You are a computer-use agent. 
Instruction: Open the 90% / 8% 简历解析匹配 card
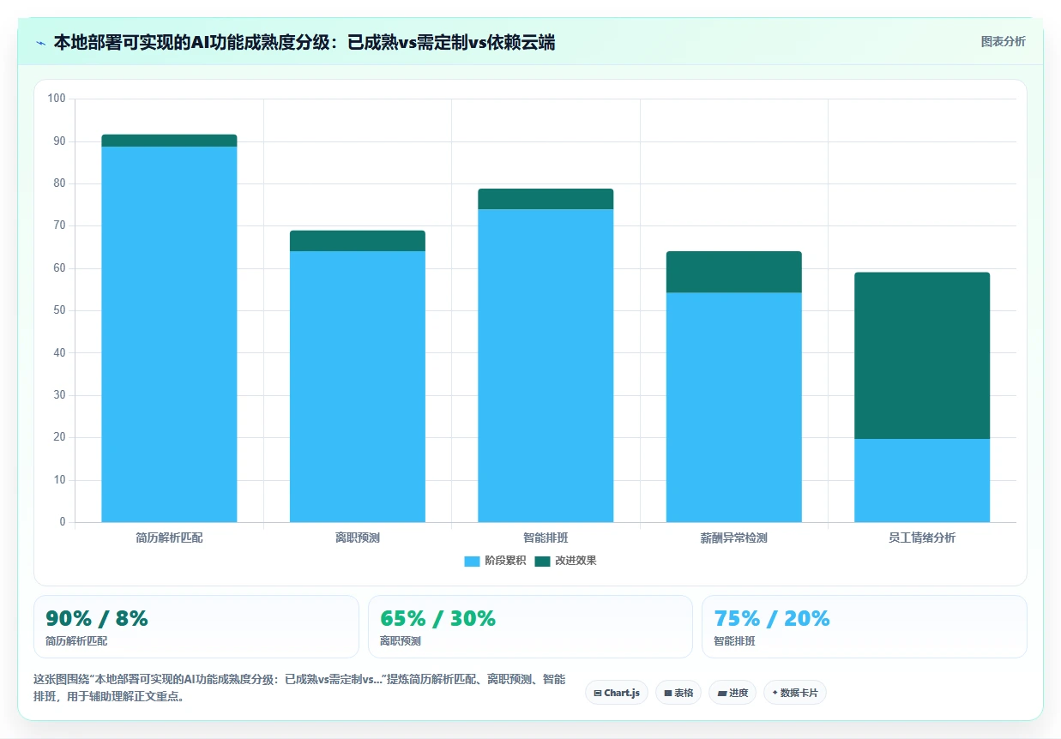click(x=196, y=627)
